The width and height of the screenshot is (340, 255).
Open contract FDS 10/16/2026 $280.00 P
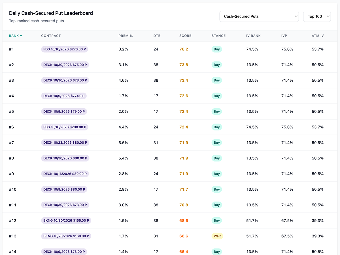pyautogui.click(x=65, y=127)
